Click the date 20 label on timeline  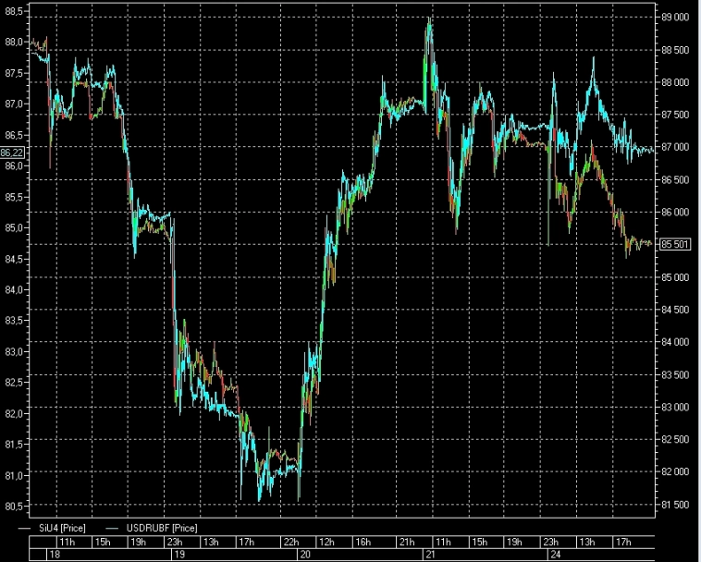pos(305,555)
